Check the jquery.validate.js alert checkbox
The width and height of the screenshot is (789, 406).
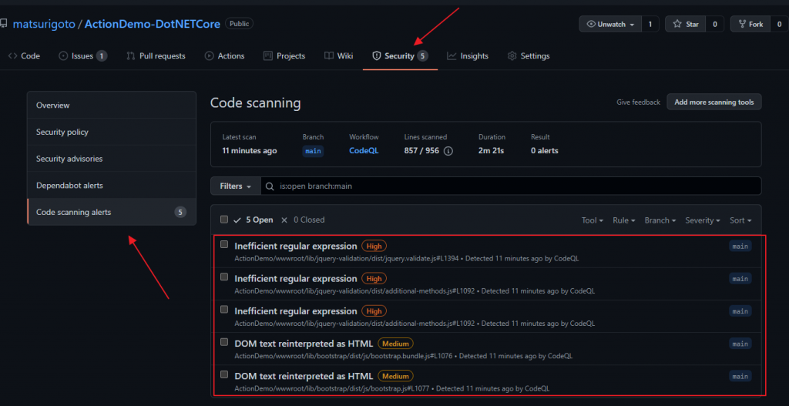[224, 244]
